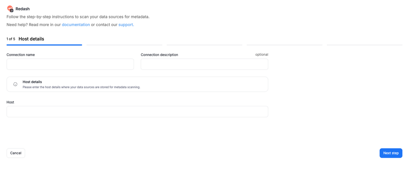The image size is (411, 180).
Task: Click the '1 of 5' step counter
Action: click(x=11, y=39)
